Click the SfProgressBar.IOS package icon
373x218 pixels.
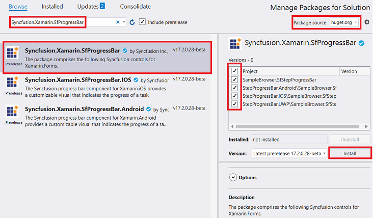click(14, 84)
